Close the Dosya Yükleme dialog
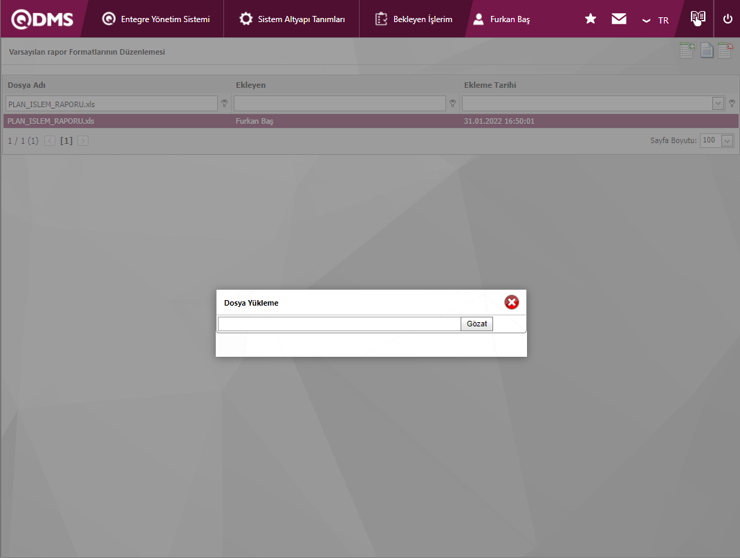Image resolution: width=740 pixels, height=558 pixels. pos(512,302)
